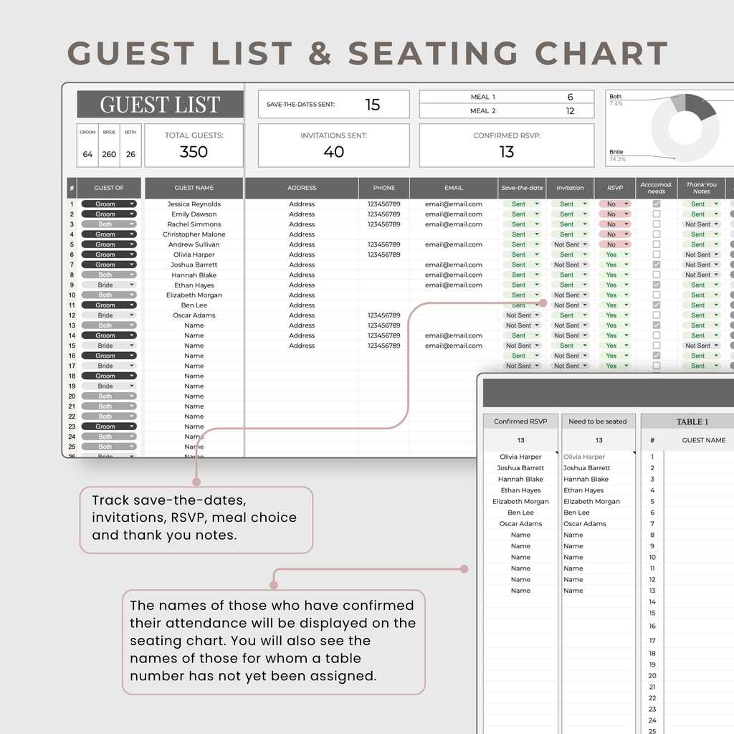734x734 pixels.
Task: Select the Bride guest count 260
Action: [109, 154]
